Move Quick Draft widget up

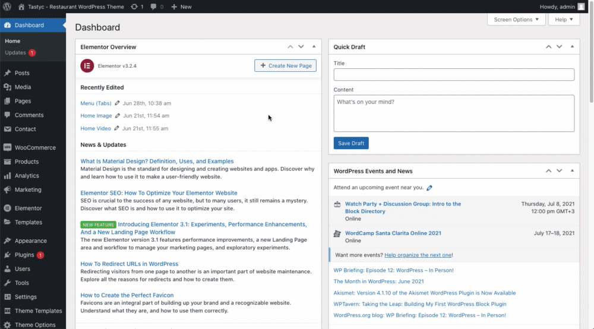[548, 46]
